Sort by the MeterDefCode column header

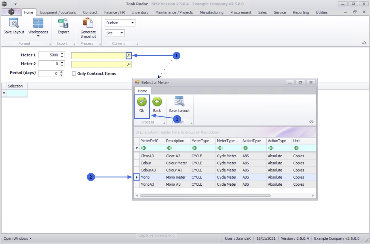[152, 141]
